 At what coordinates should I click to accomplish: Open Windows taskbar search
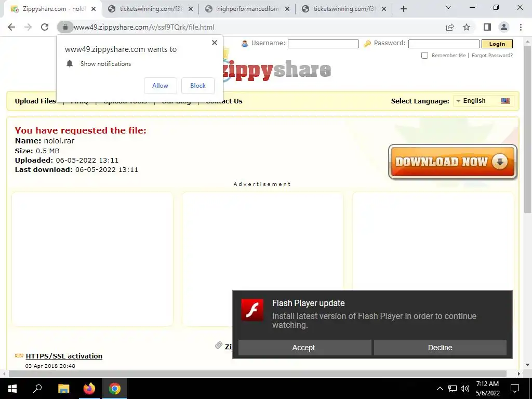(37, 389)
